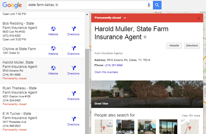Screen dimensions: 206x134
Task: Open Harold Muller website from list
Action: (x=53, y=70)
